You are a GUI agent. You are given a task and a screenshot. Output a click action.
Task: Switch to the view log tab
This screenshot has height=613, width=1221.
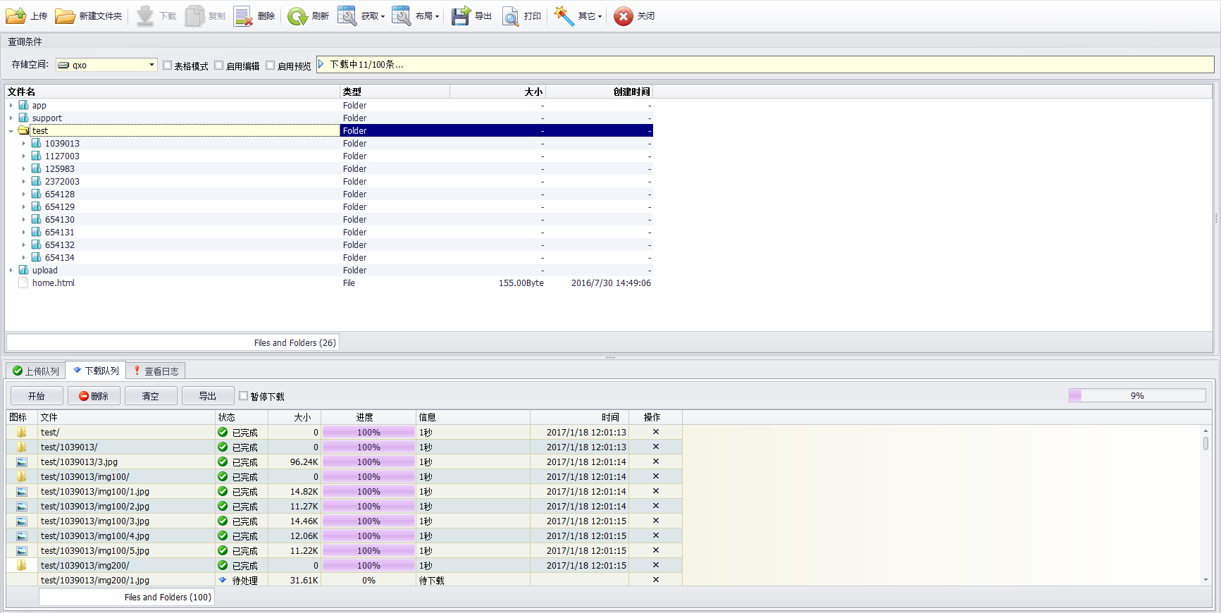pos(156,371)
